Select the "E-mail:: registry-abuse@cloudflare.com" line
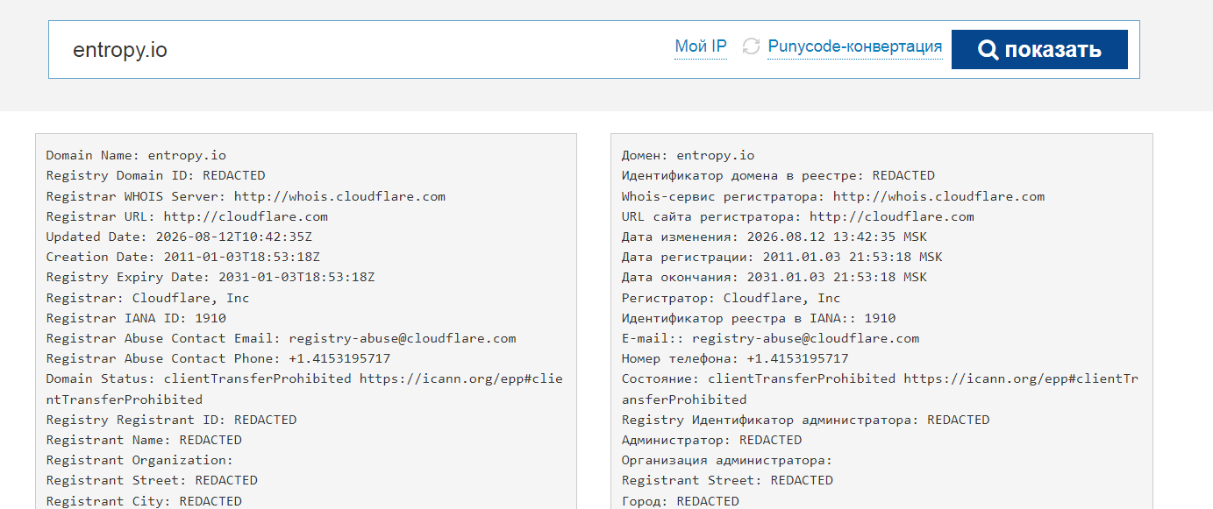The image size is (1213, 509). pos(770,338)
